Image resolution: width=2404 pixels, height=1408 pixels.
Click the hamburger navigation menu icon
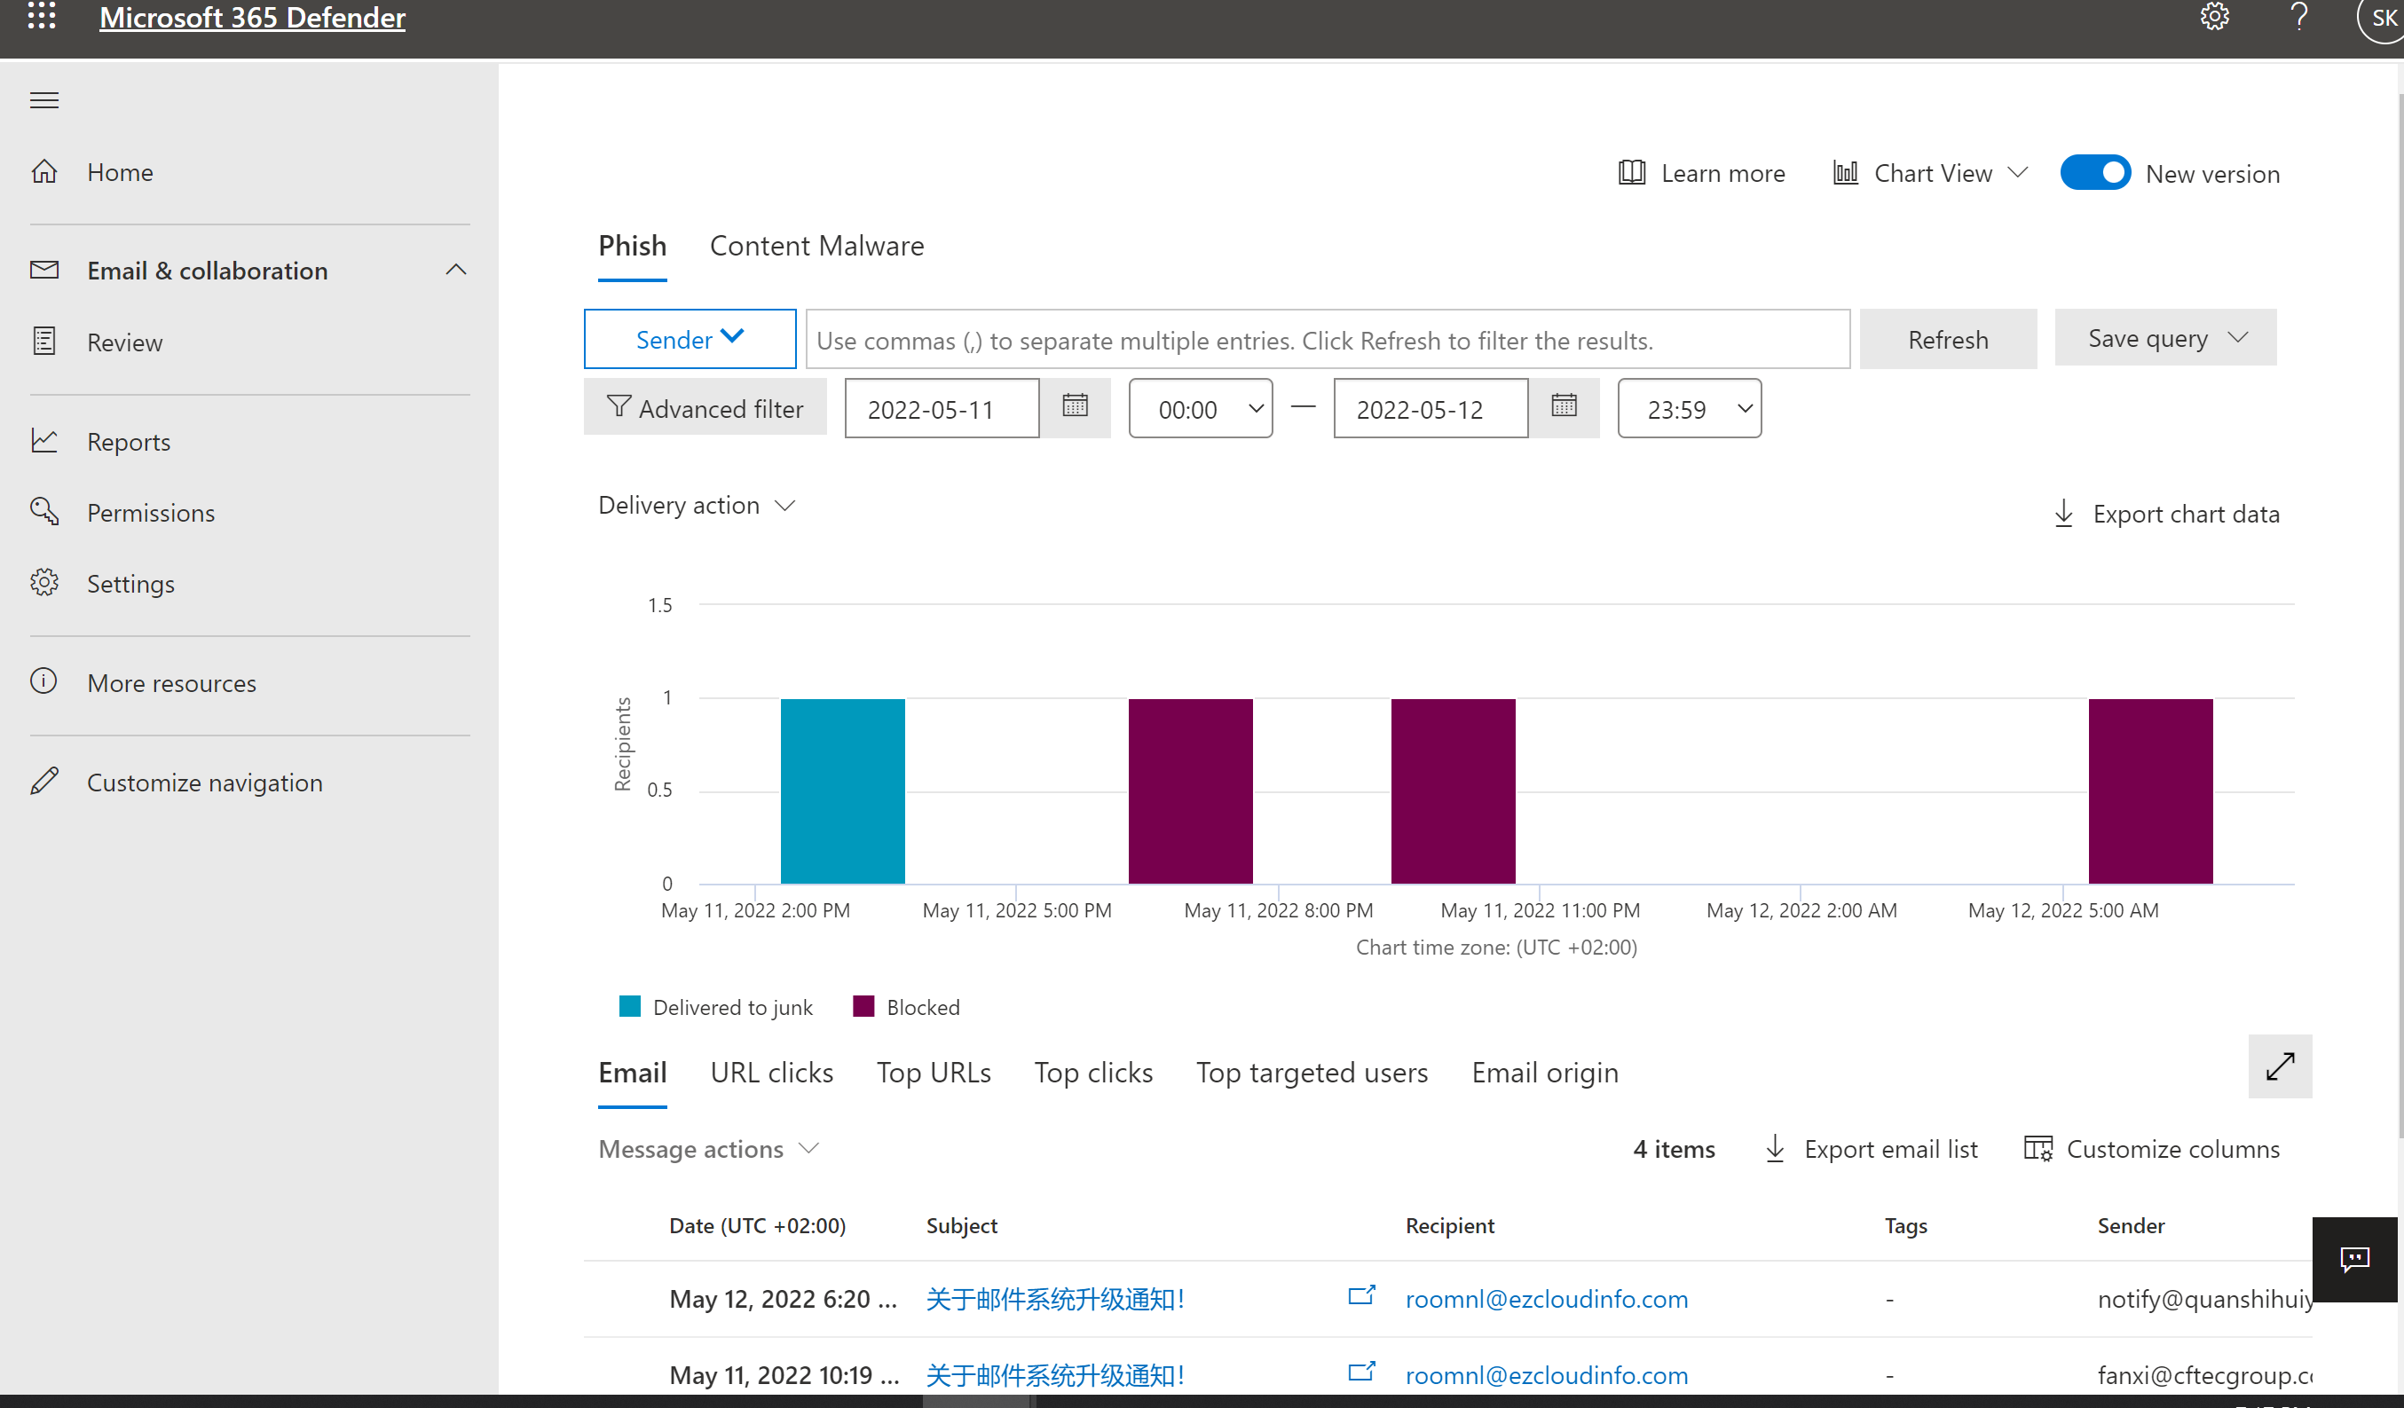[x=43, y=100]
